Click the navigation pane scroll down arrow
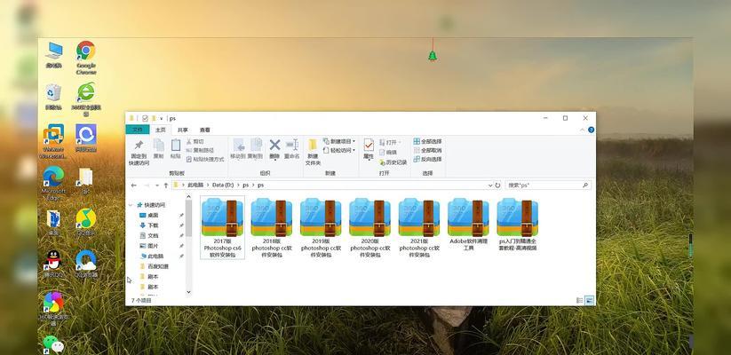 188,292
